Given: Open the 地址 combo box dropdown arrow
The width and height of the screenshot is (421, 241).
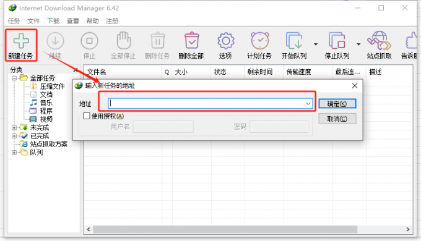Looking at the screenshot, I should [x=308, y=104].
